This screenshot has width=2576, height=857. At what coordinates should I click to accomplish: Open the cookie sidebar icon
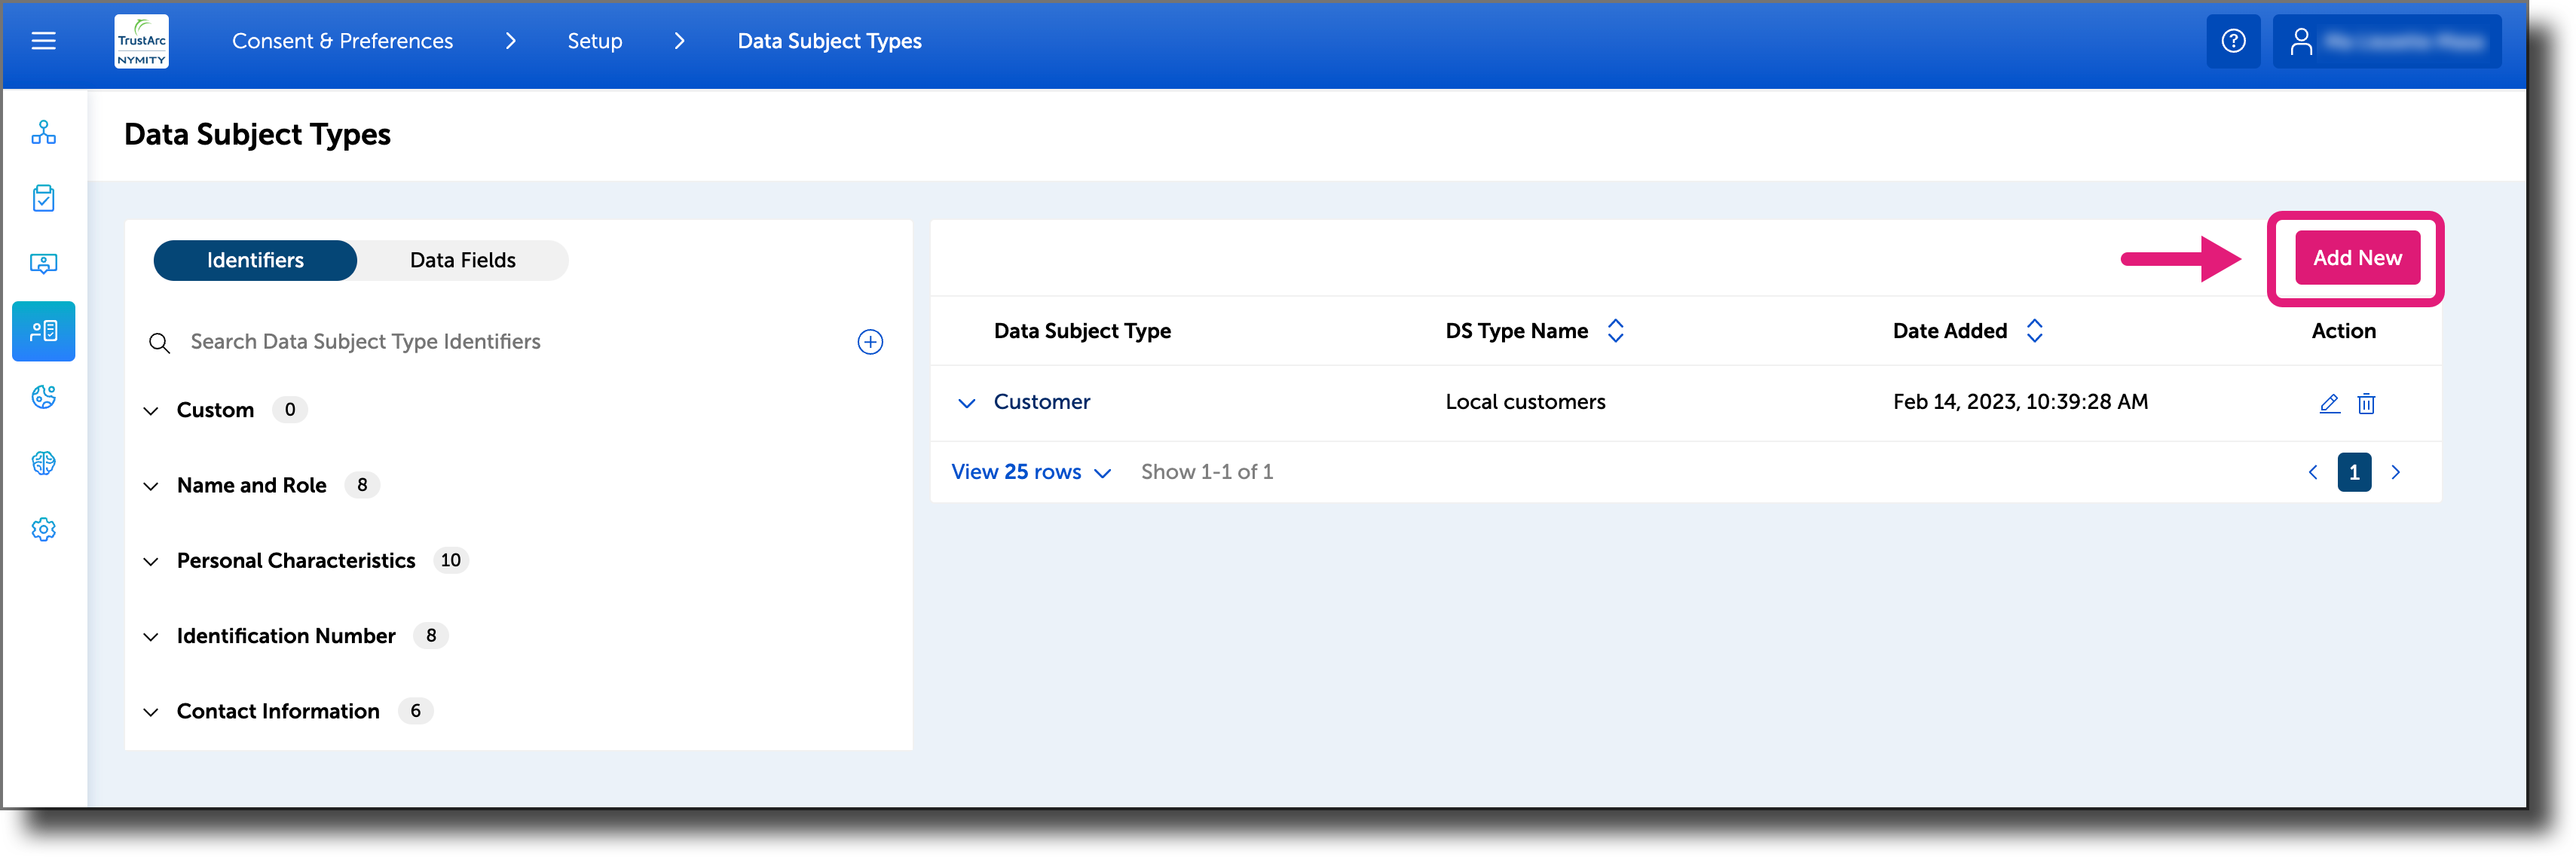click(x=43, y=397)
